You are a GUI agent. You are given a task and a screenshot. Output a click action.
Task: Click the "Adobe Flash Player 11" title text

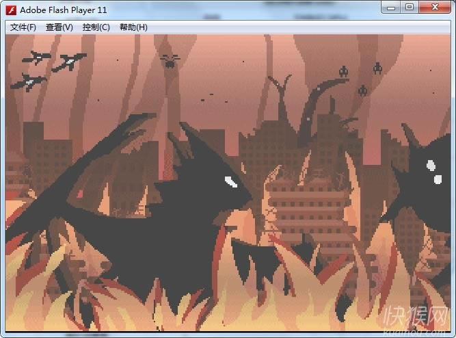[64, 10]
